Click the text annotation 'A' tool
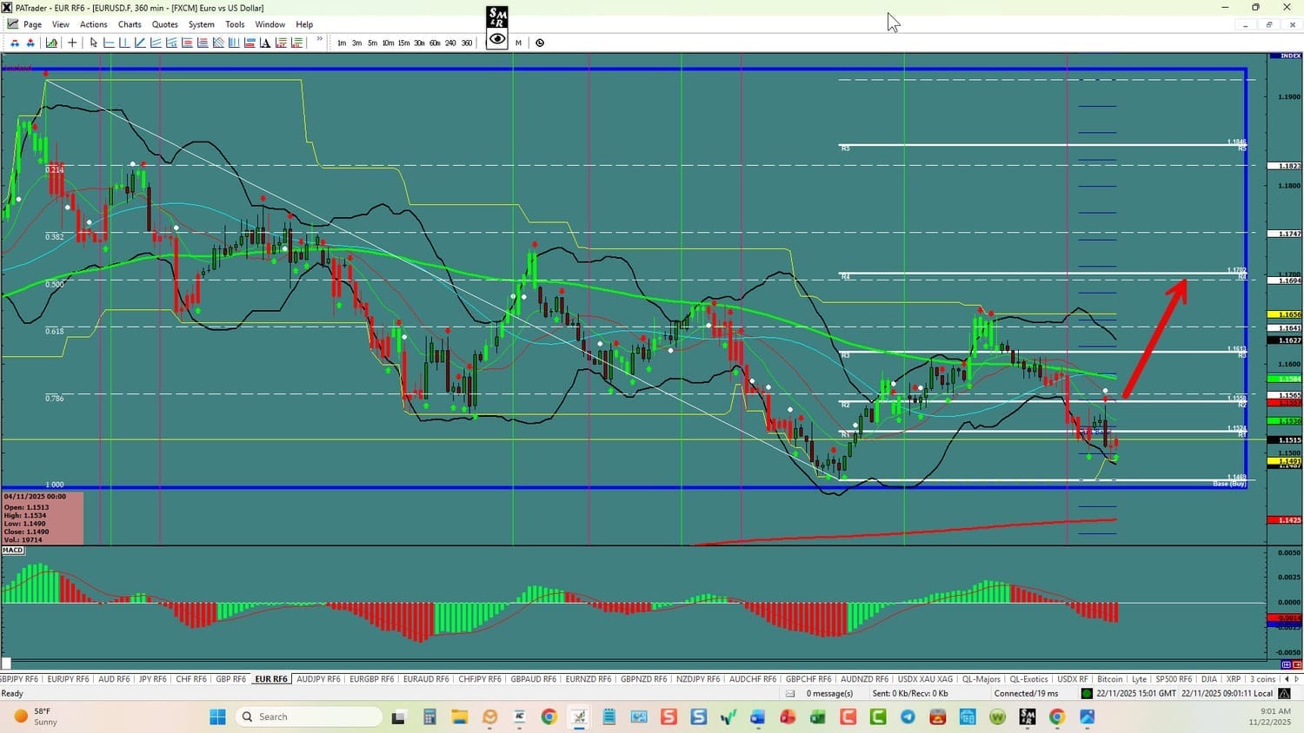The width and height of the screenshot is (1304, 733). click(265, 43)
